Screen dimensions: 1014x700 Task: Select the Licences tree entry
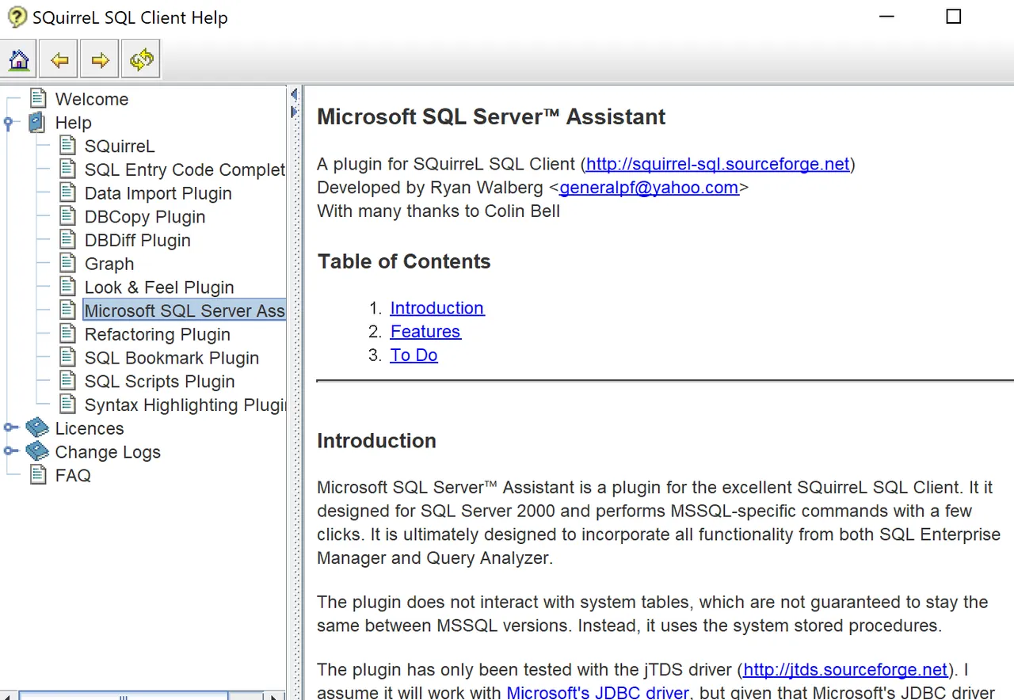pos(90,428)
